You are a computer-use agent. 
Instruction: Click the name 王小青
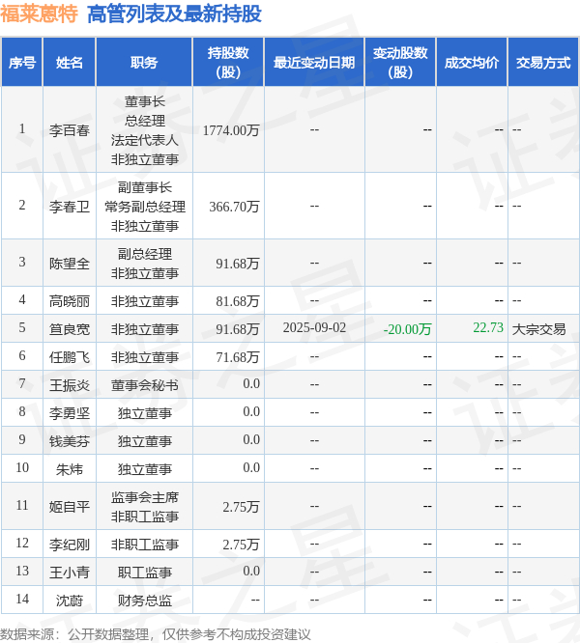click(70, 573)
